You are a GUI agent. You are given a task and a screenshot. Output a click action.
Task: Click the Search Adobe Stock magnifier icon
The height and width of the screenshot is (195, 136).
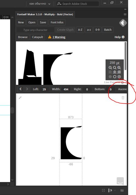point(59,4)
